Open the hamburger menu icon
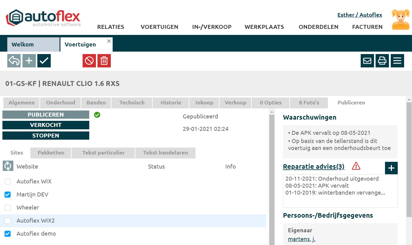Viewport: 412px width, 245px height. pos(397,61)
